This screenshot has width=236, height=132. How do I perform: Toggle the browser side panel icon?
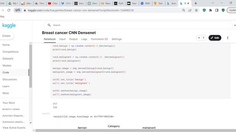click(217, 10)
